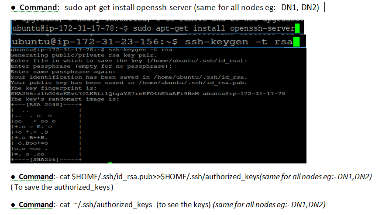Click the "cat ~/.ssh/authorized_keys" command text
The height and width of the screenshot is (215, 382).
pos(106,205)
